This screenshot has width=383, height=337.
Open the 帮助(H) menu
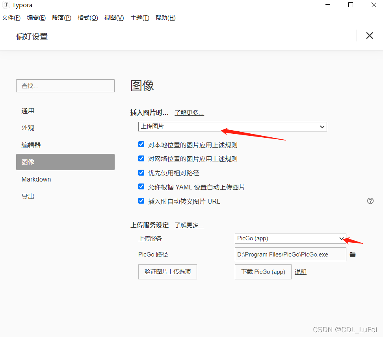(165, 18)
